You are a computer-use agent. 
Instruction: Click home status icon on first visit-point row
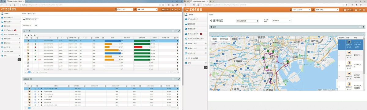click(29, 88)
